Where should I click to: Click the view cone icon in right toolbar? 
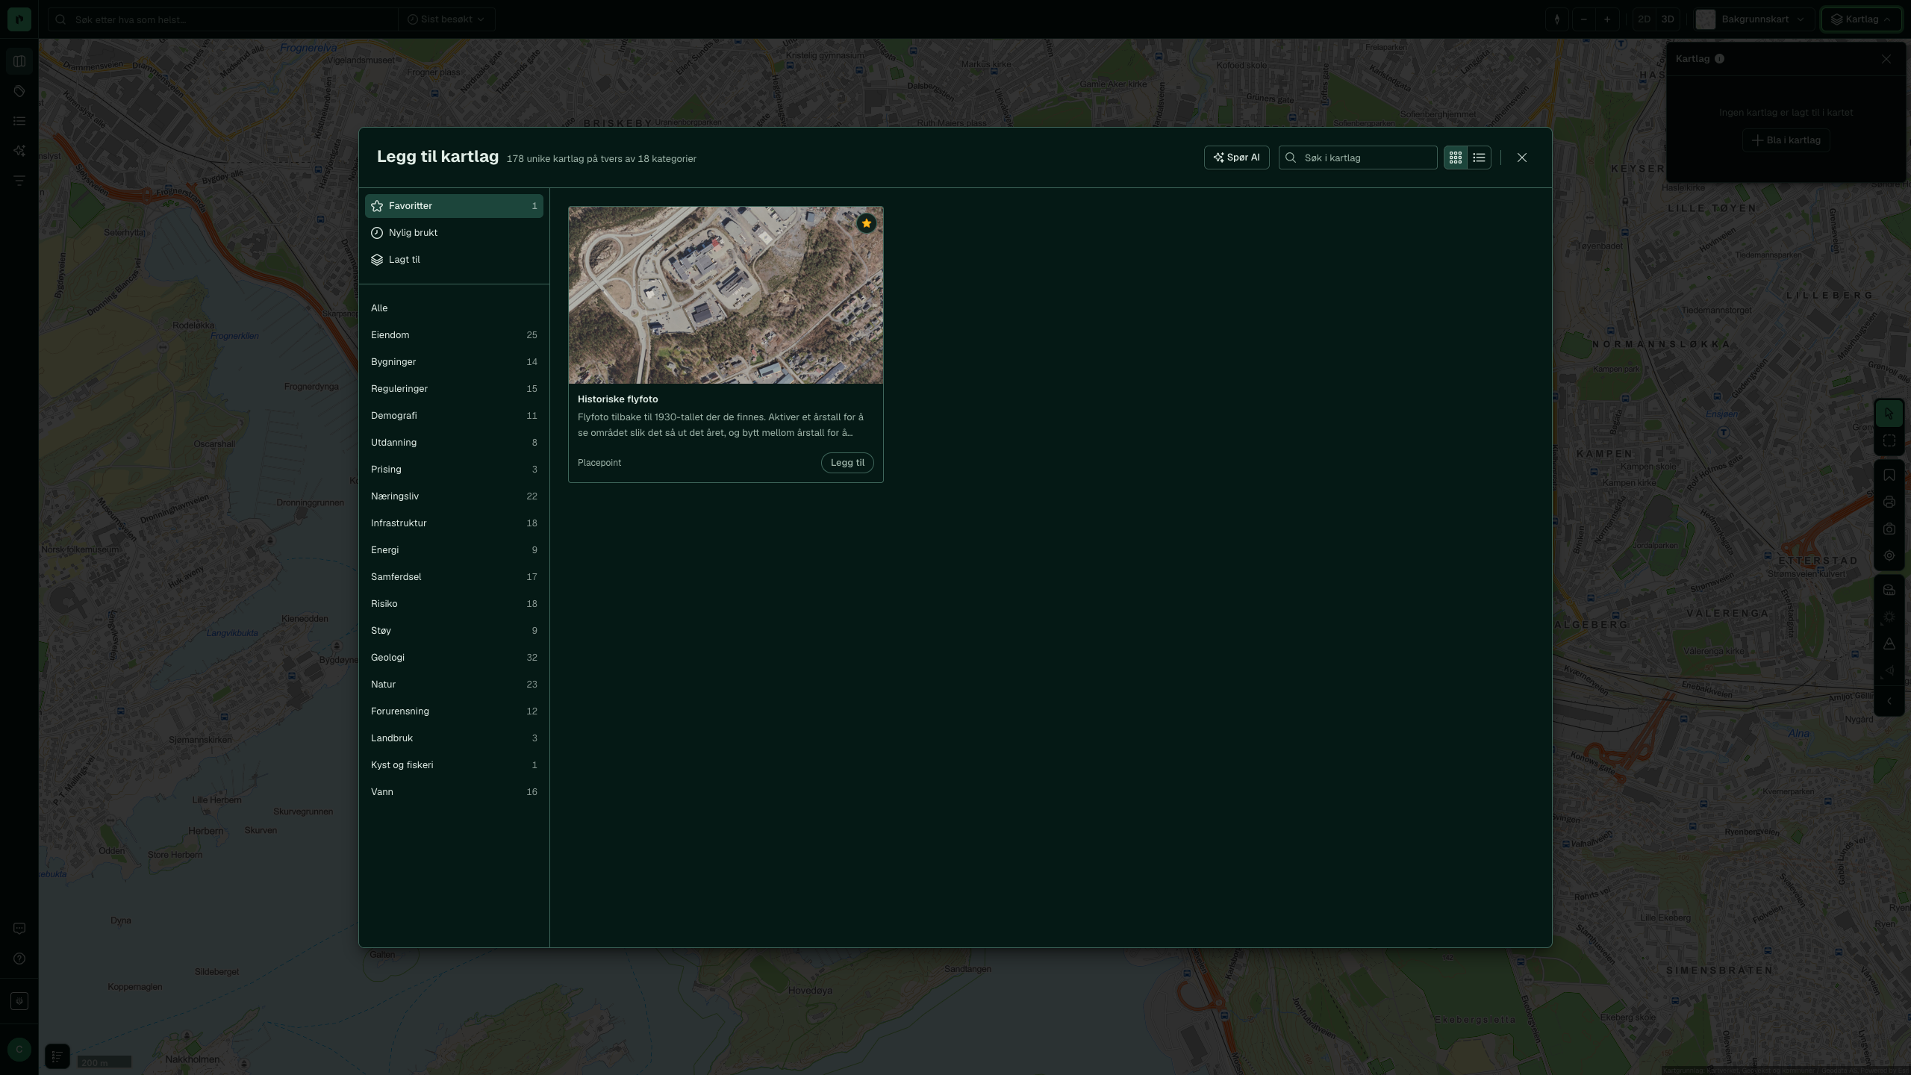coord(1889,670)
